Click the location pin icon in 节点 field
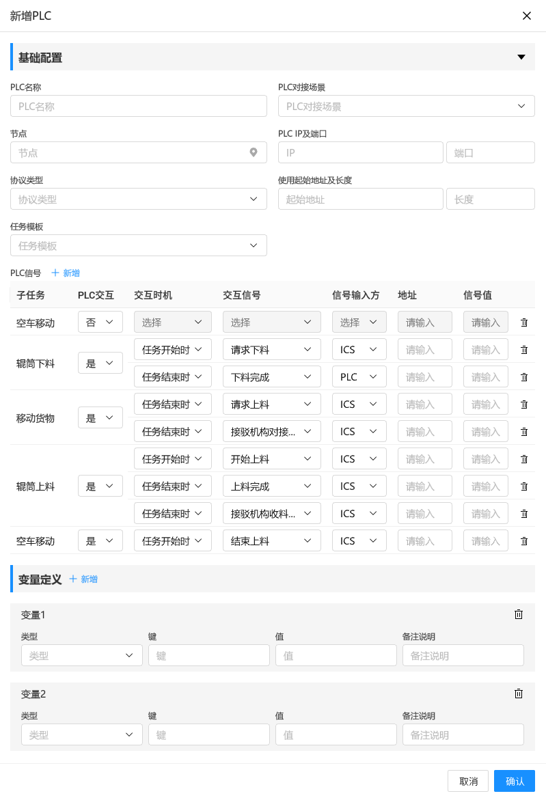This screenshot has height=798, width=546. coord(254,152)
